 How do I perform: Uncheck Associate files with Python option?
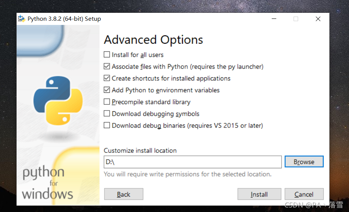(107, 66)
